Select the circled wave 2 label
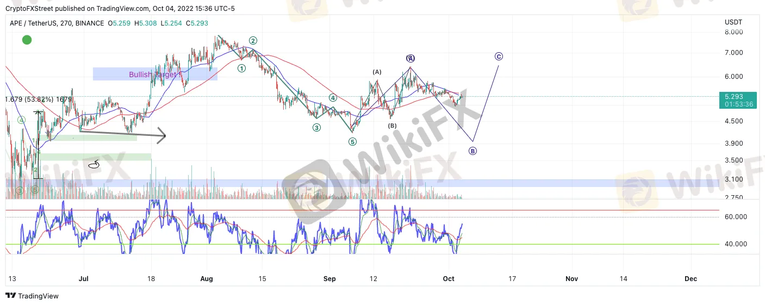 [x=253, y=41]
